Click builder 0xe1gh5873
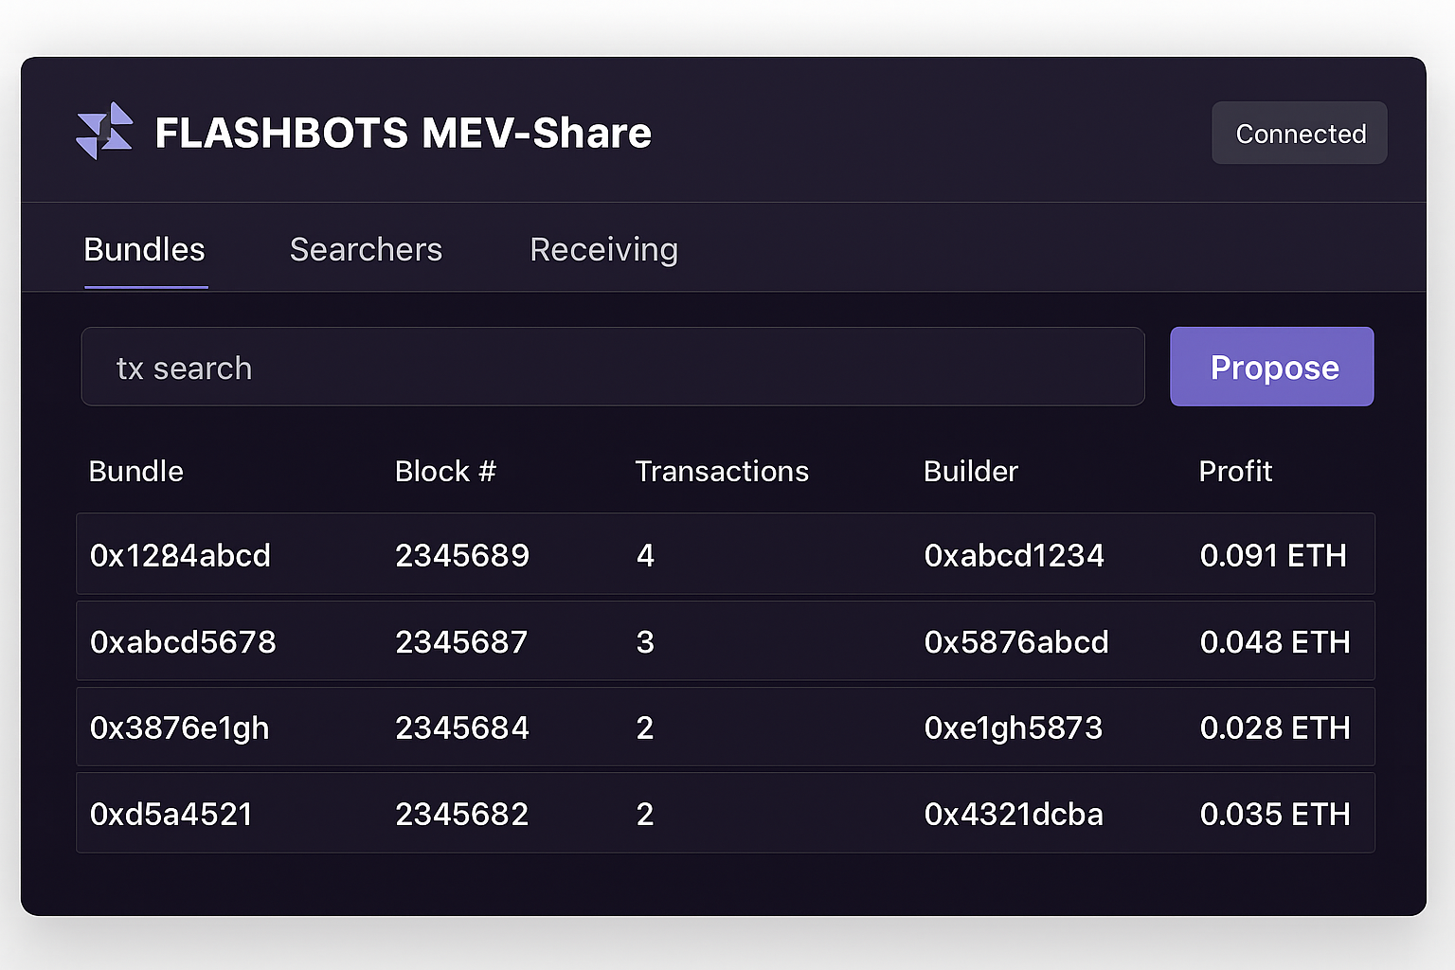Viewport: 1455px width, 970px height. coord(1014,727)
